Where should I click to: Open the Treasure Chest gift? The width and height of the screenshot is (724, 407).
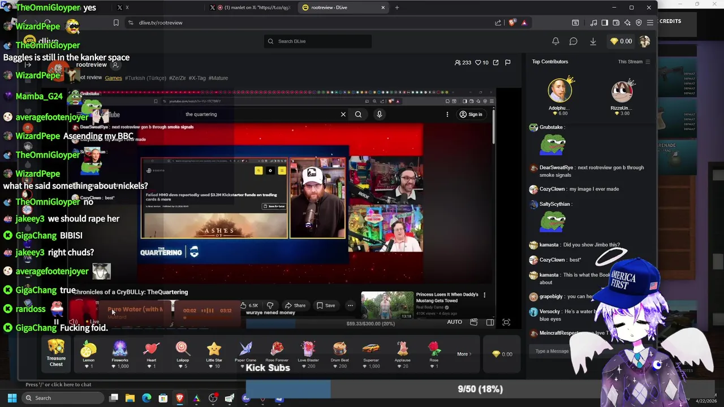[56, 354]
